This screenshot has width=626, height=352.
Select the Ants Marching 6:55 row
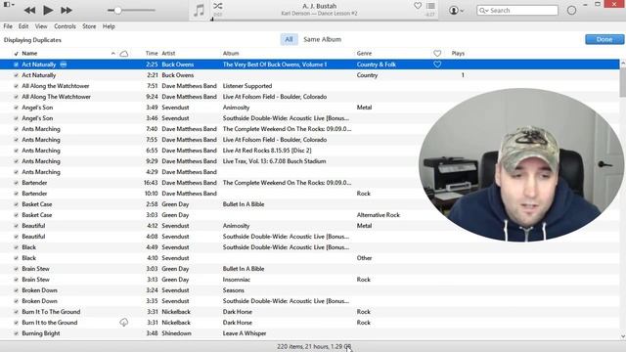point(309,151)
